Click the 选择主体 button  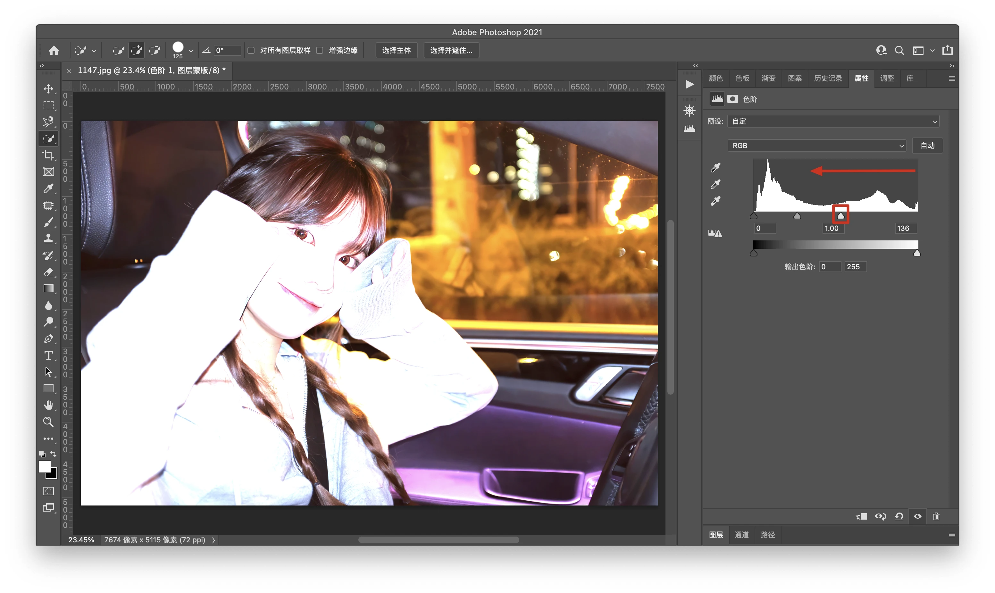coord(396,50)
